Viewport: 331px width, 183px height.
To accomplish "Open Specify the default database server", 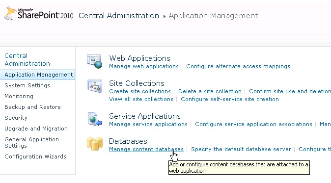I will 241,149.
